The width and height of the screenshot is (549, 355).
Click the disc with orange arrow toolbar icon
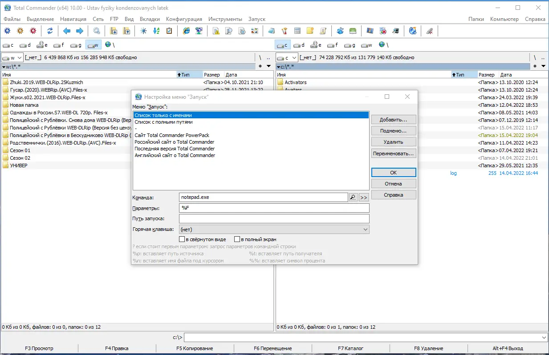point(413,31)
